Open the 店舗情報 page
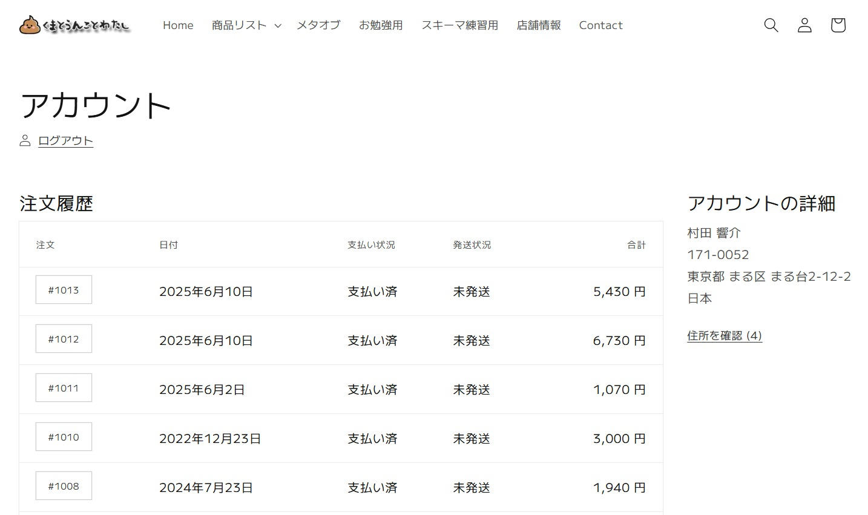868x515 pixels. (538, 25)
